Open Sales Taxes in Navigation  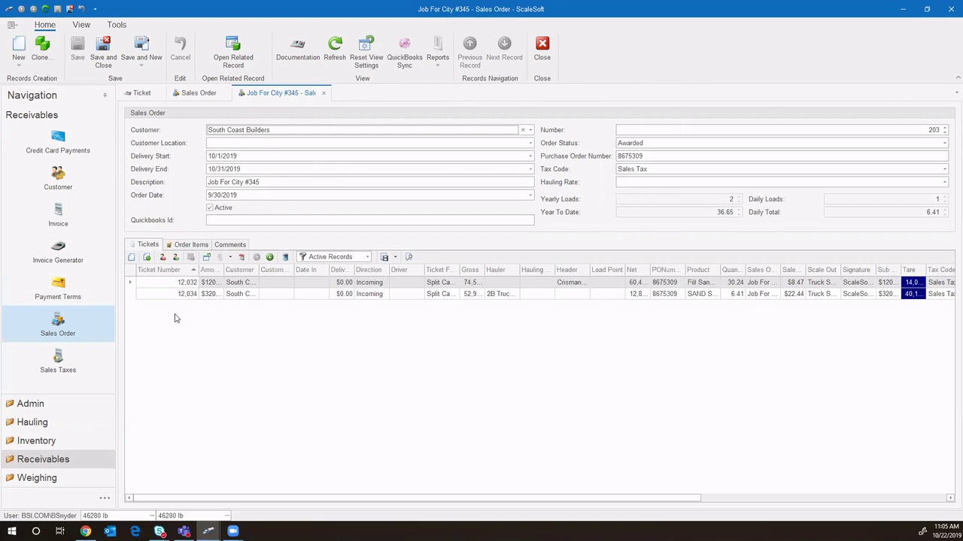58,362
